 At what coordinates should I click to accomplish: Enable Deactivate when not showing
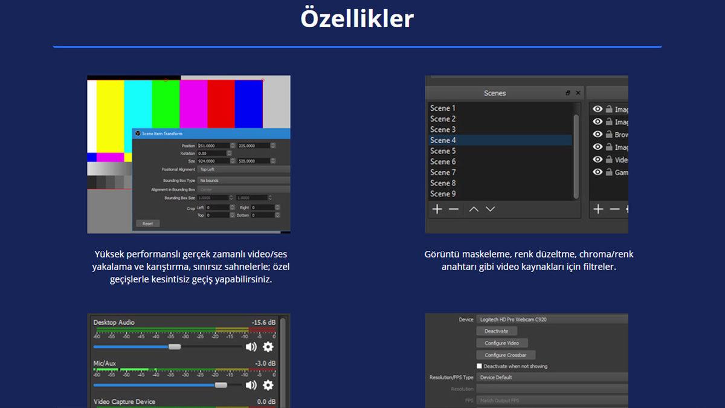click(480, 366)
